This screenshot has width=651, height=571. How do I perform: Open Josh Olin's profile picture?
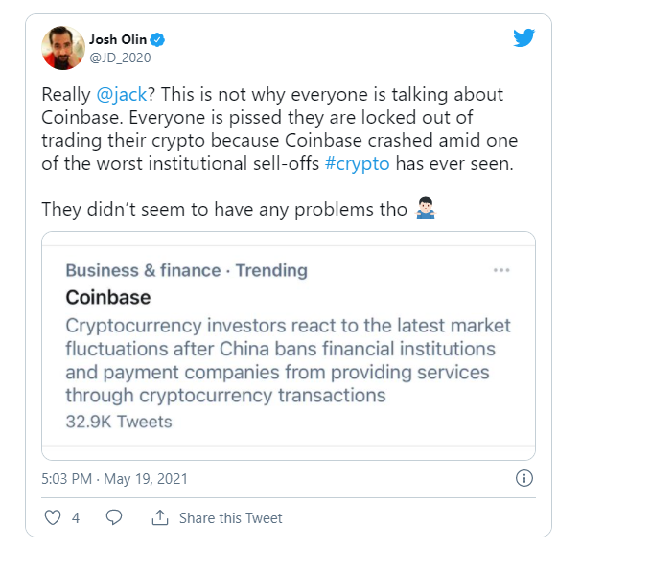[x=61, y=48]
